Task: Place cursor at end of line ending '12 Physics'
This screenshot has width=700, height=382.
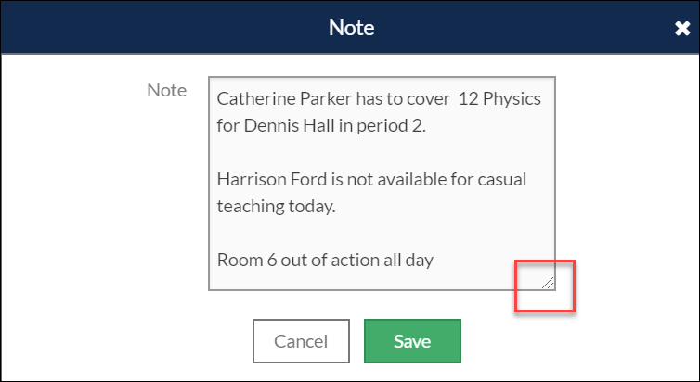Action: point(541,98)
